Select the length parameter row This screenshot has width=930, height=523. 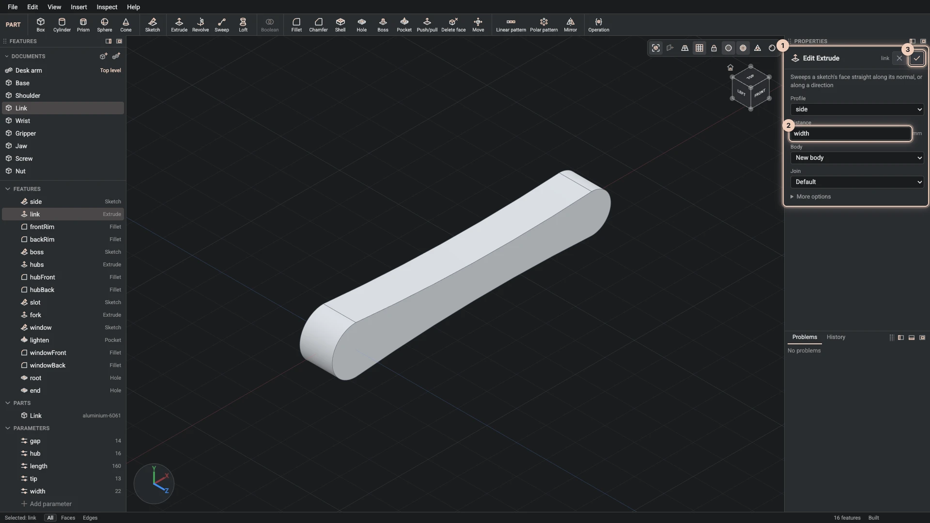pyautogui.click(x=63, y=466)
